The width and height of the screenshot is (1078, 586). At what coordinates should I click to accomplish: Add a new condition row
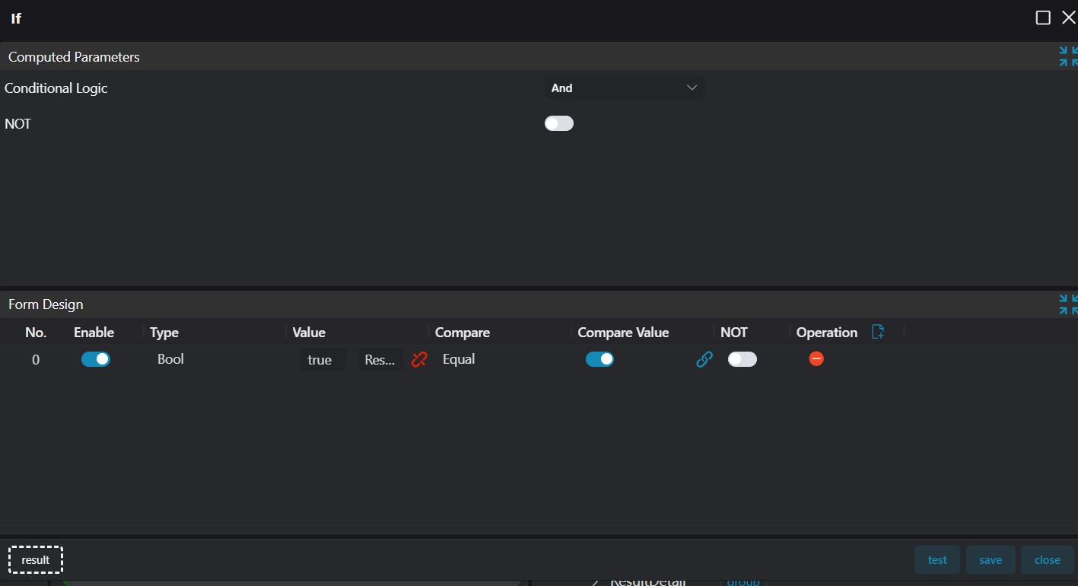[x=878, y=332]
